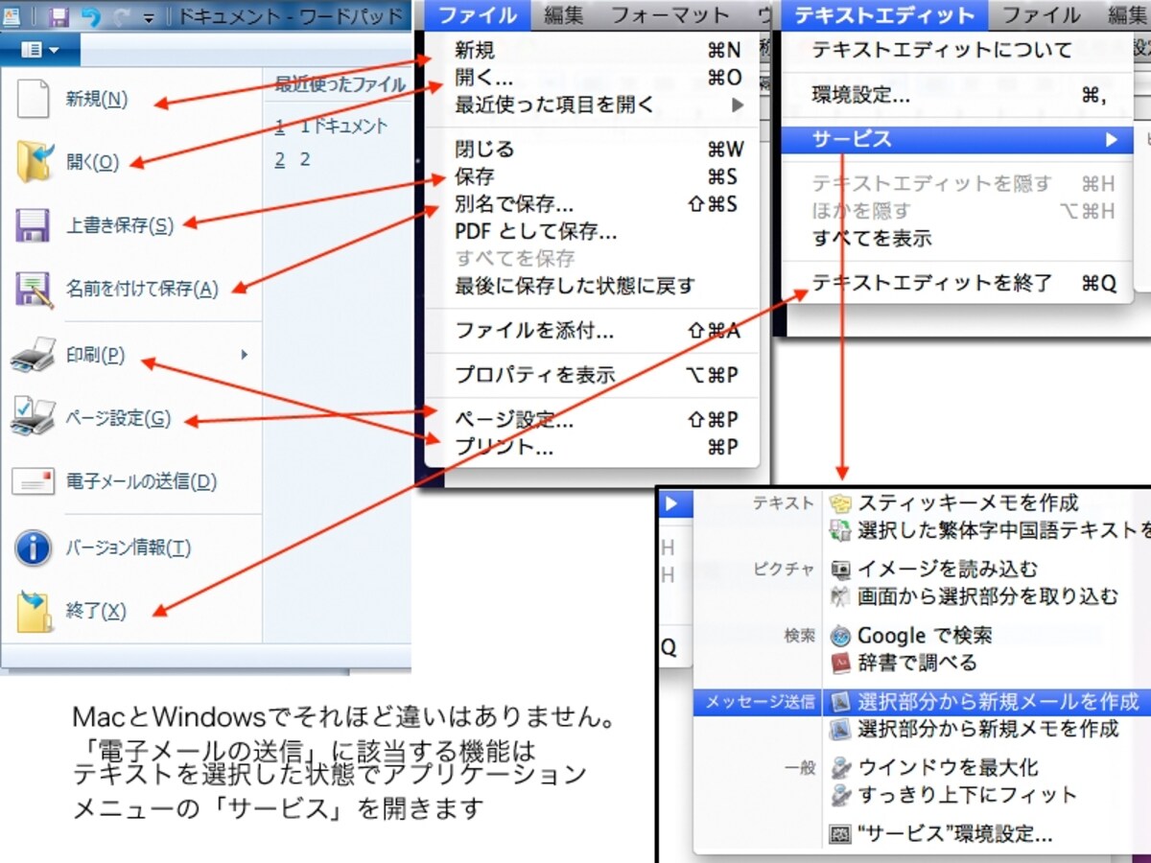Click the floppy disk icon beside 上書き保存(S)
The width and height of the screenshot is (1151, 863).
[33, 225]
